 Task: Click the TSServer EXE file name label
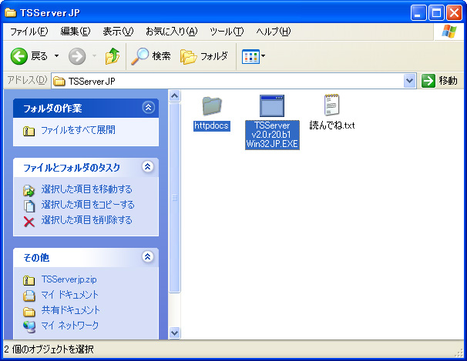click(272, 135)
